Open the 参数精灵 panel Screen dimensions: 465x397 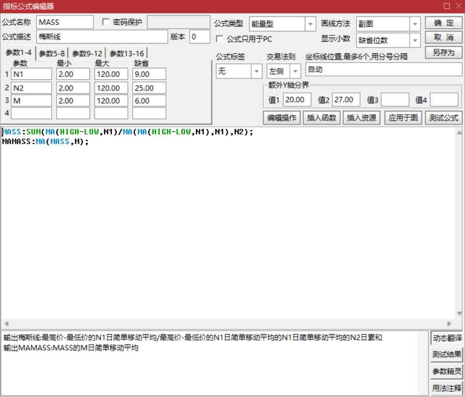pyautogui.click(x=447, y=371)
